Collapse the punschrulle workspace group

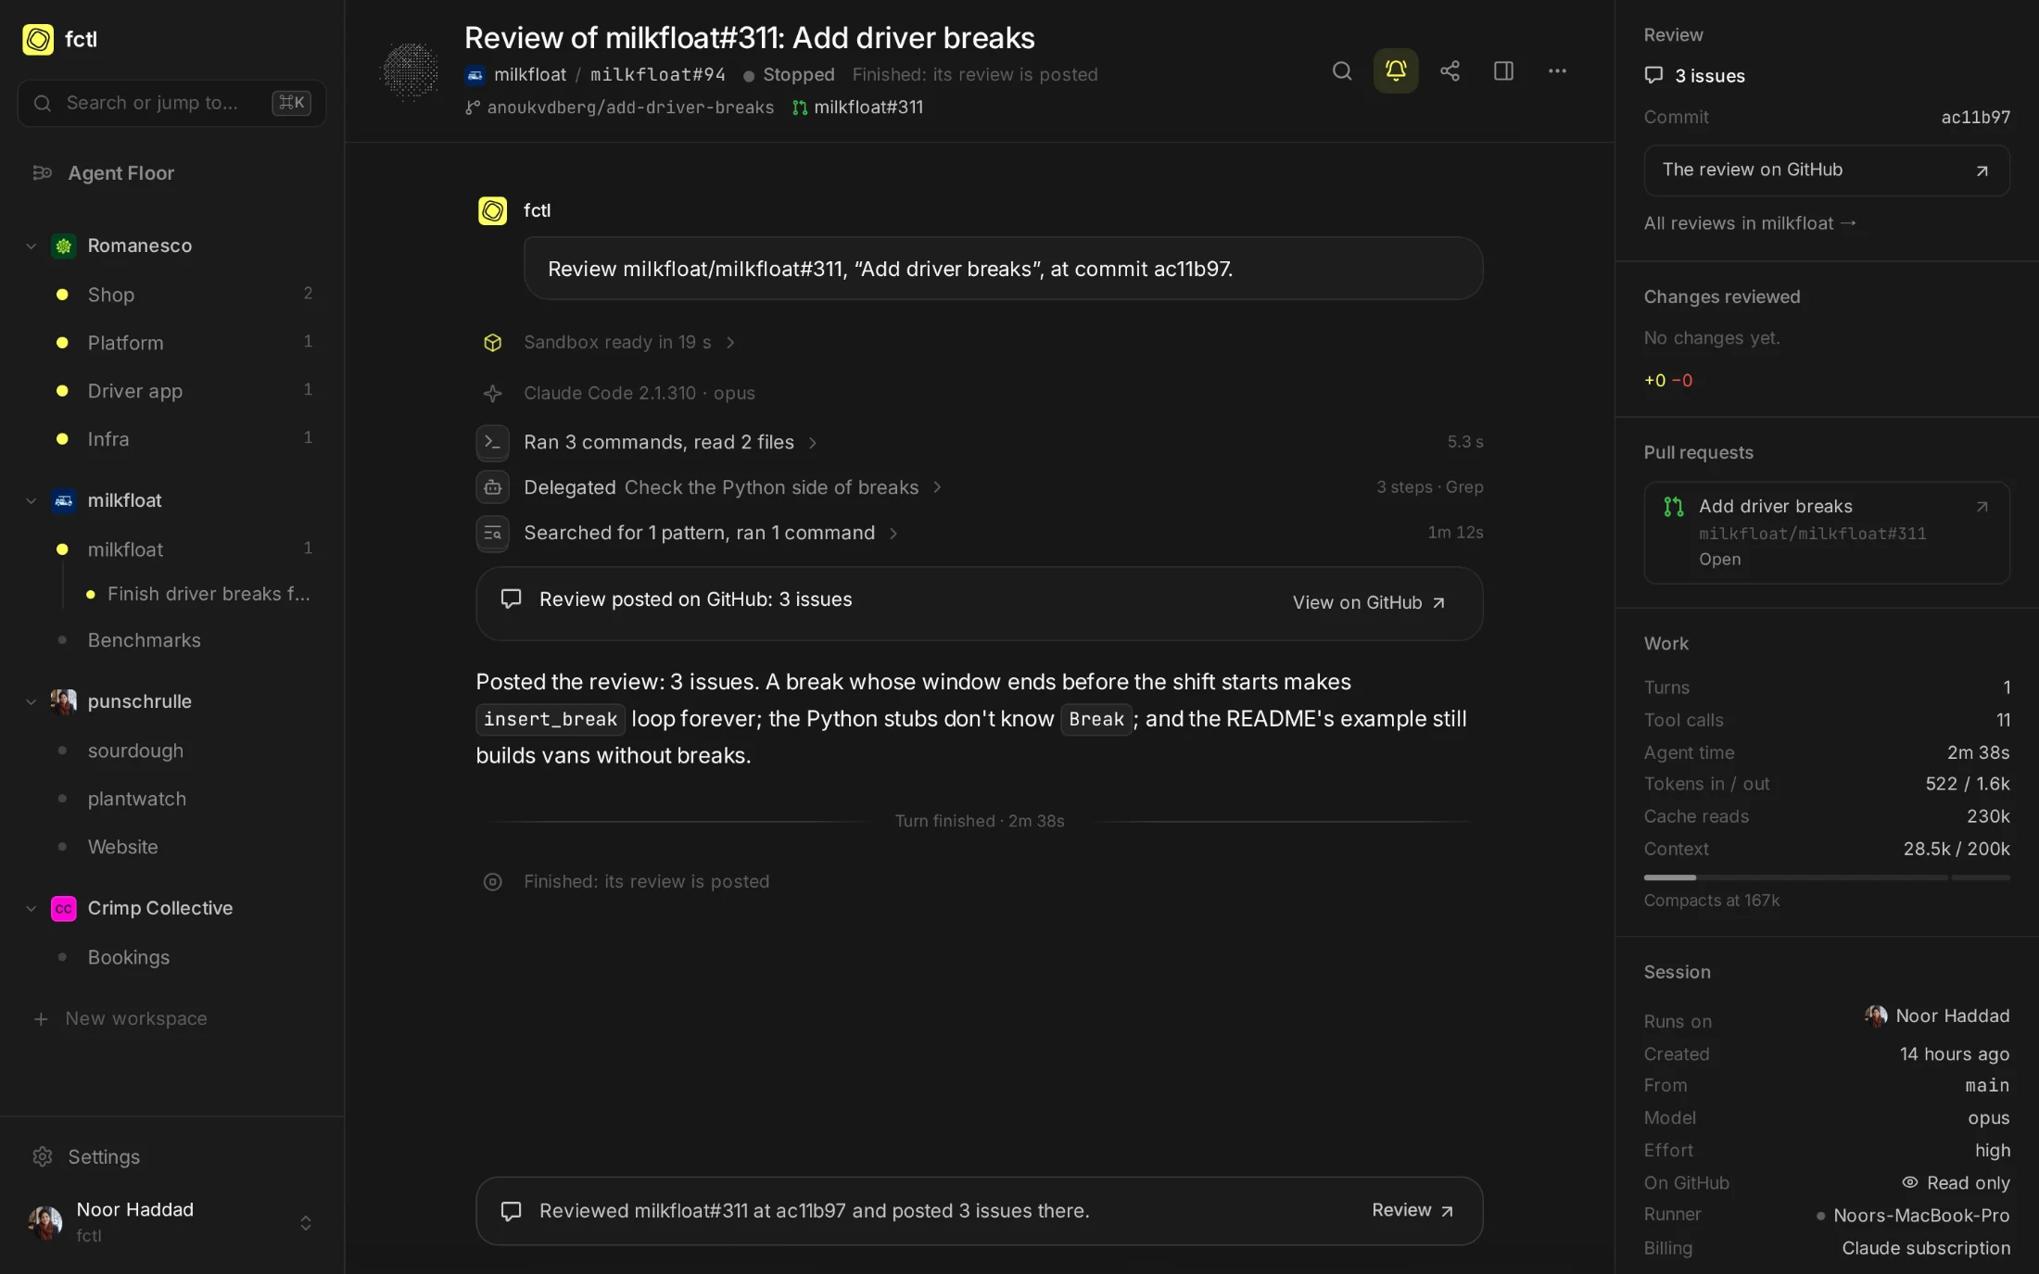[x=31, y=701]
